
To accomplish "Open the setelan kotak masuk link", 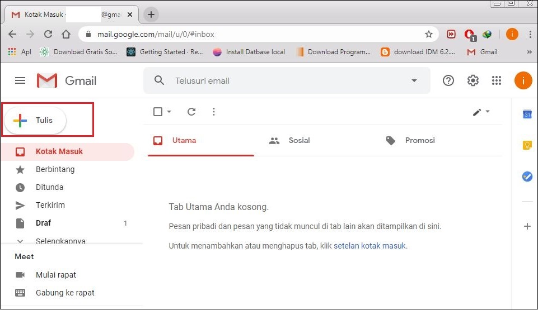I will [x=369, y=246].
